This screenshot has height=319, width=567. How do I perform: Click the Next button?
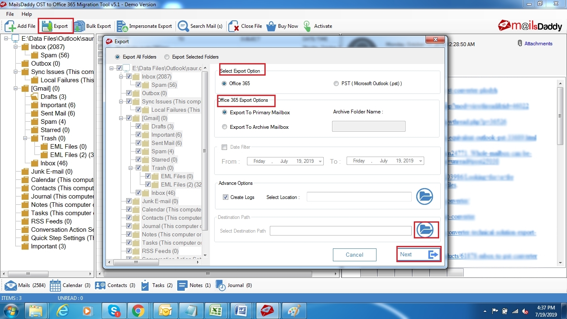tap(418, 254)
